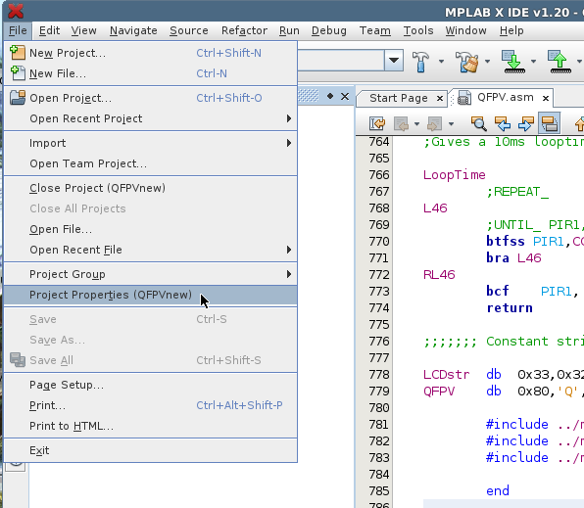Click the Last Edit location editor icon
The height and width of the screenshot is (508, 584).
pyautogui.click(x=377, y=123)
